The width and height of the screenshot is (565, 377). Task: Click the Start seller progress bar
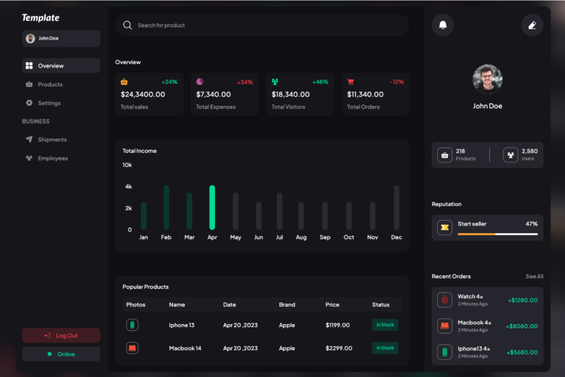click(497, 234)
